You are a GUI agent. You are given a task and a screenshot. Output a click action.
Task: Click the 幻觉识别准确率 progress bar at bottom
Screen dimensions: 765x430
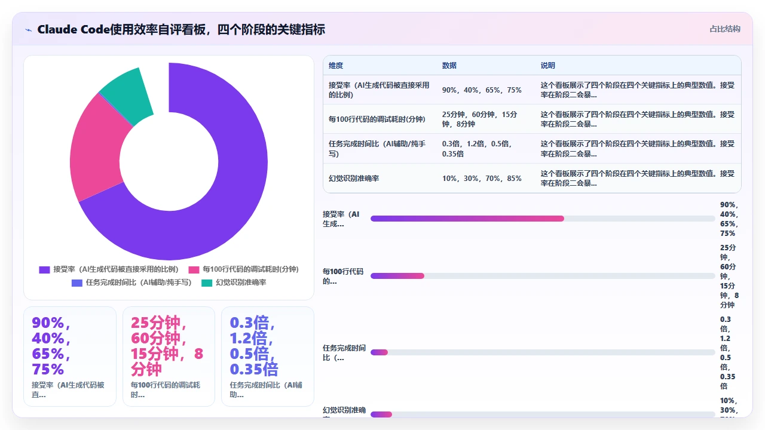pyautogui.click(x=543, y=414)
